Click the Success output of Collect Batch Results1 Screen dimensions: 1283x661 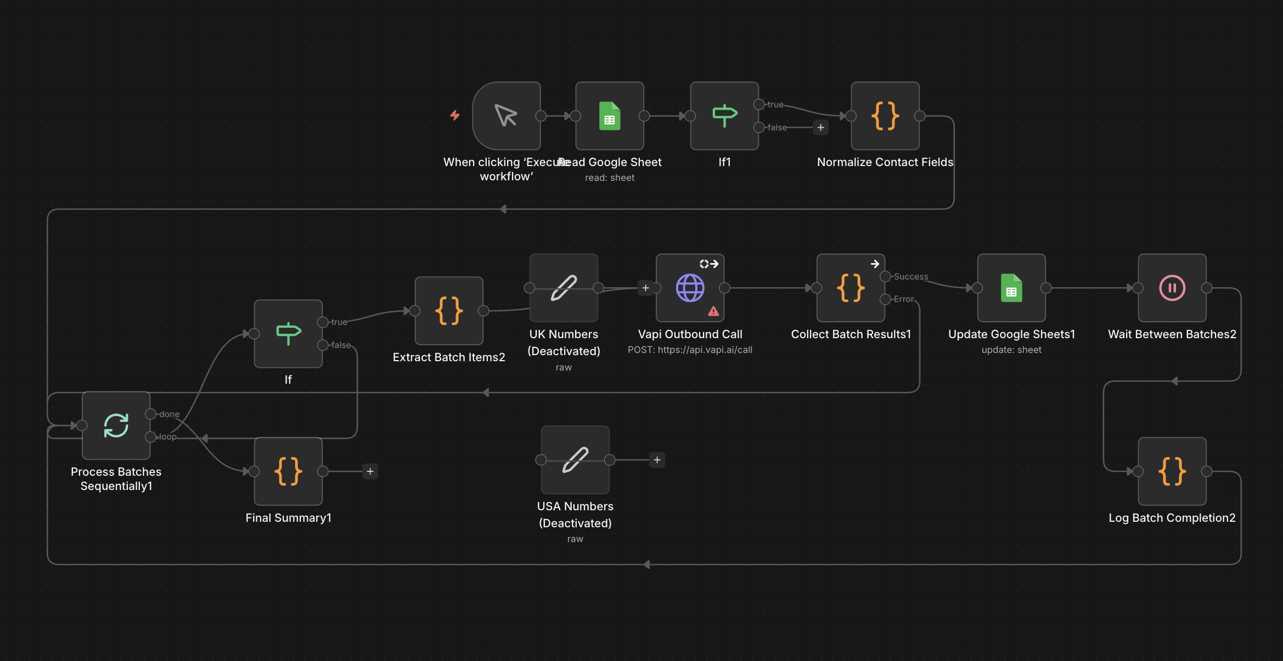click(885, 276)
